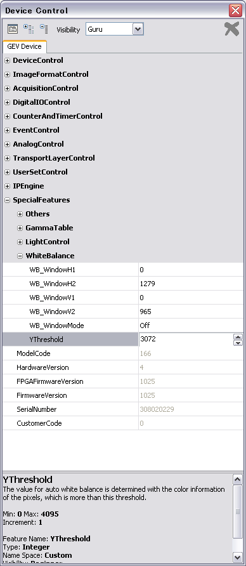The height and width of the screenshot is (566, 246).
Task: Click the expand all tree icon
Action: coord(29,29)
